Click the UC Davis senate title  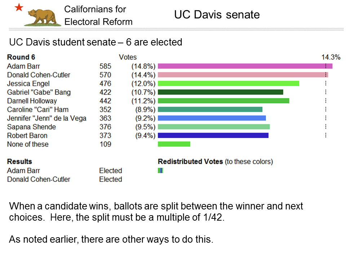[x=217, y=14]
